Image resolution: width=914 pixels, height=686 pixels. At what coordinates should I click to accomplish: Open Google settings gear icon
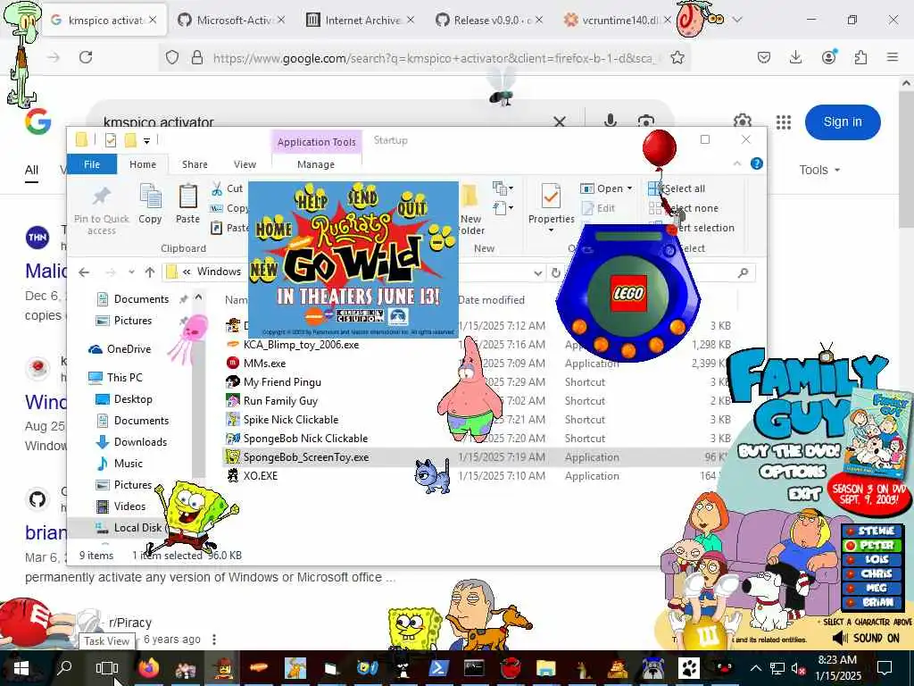(742, 121)
